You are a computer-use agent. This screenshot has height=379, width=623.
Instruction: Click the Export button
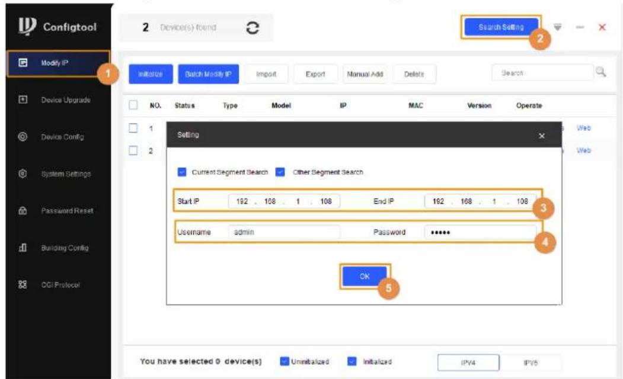pos(315,74)
